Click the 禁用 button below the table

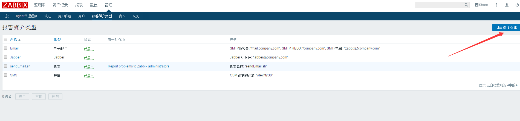click(39, 97)
